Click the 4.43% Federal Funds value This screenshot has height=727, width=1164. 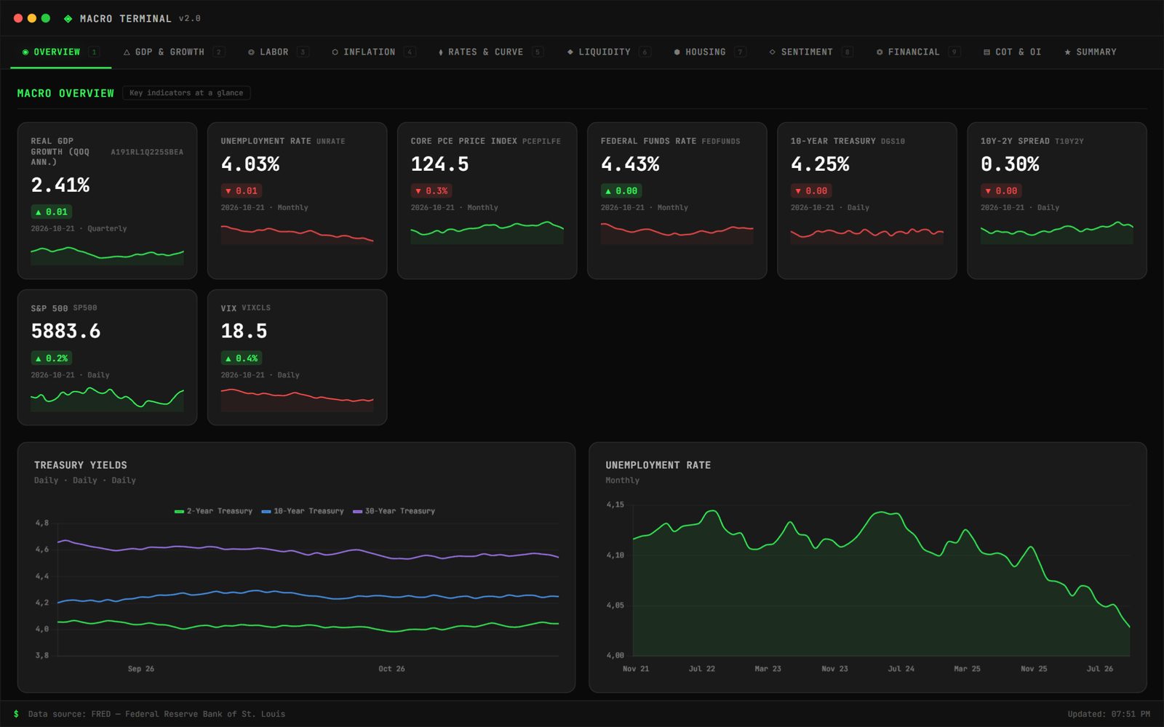point(630,164)
